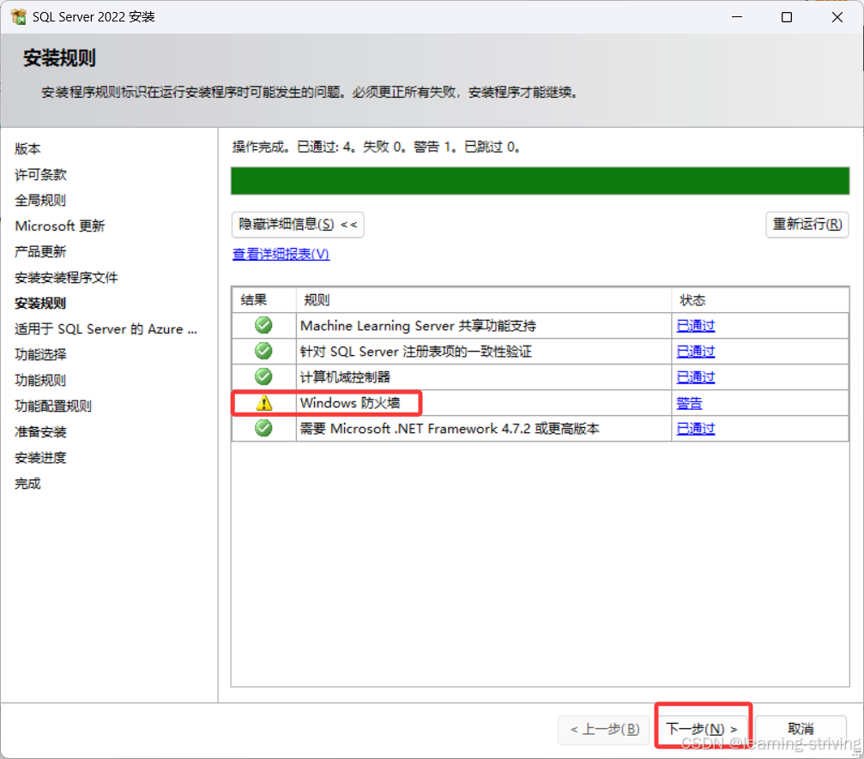Click 取消 to cancel setup

[801, 729]
